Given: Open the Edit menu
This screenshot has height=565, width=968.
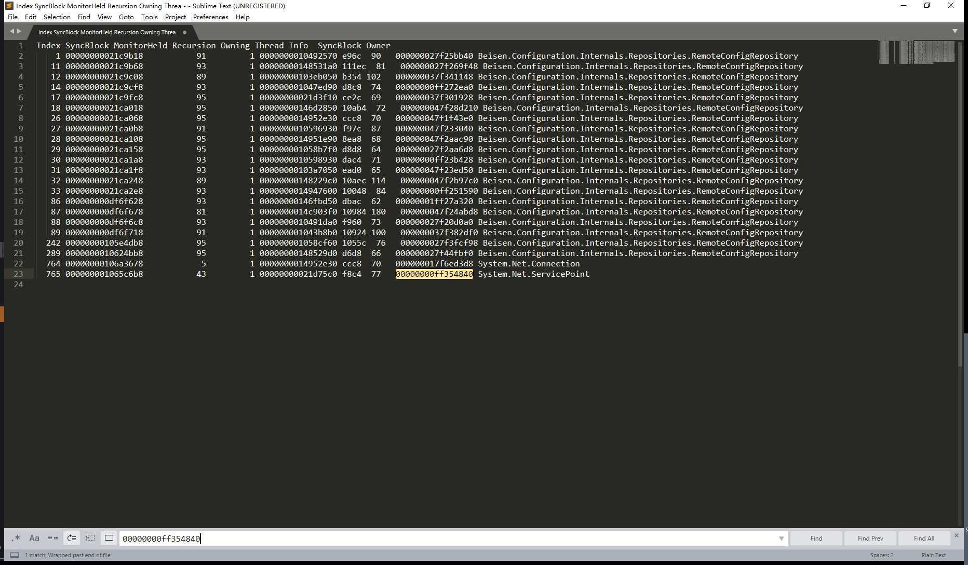Looking at the screenshot, I should pos(31,17).
